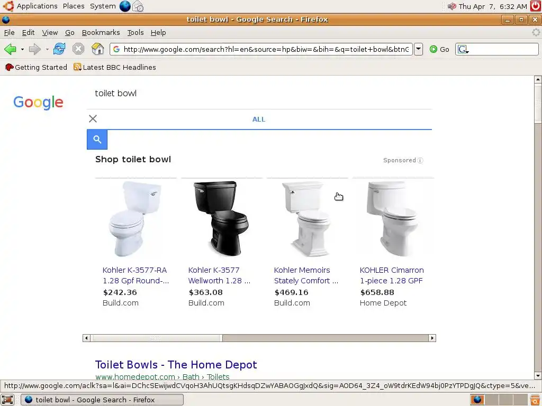Click the KOHLER Cimarron toilet image
542x406 pixels.
click(393, 218)
